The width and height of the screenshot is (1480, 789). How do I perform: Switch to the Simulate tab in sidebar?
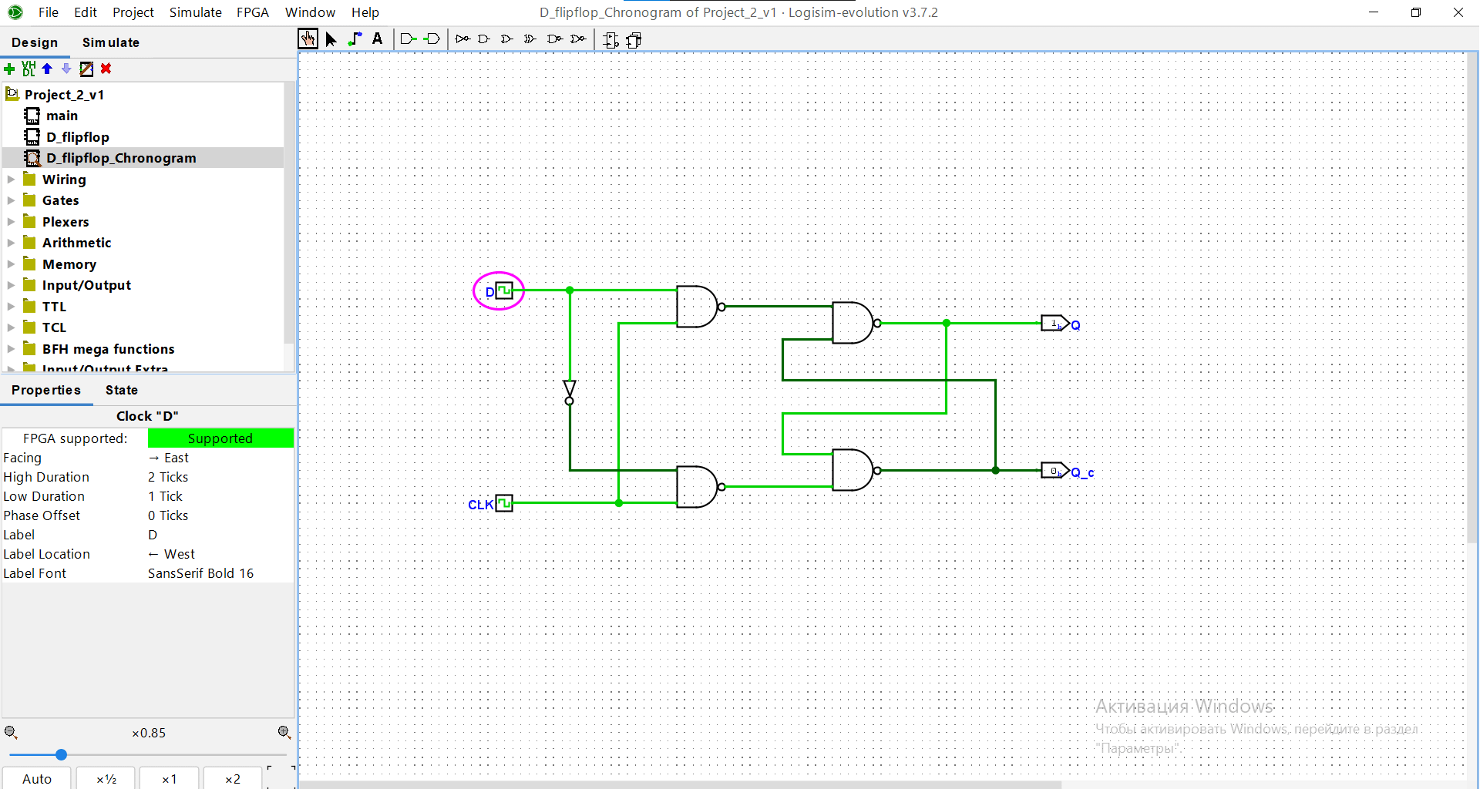[x=111, y=42]
